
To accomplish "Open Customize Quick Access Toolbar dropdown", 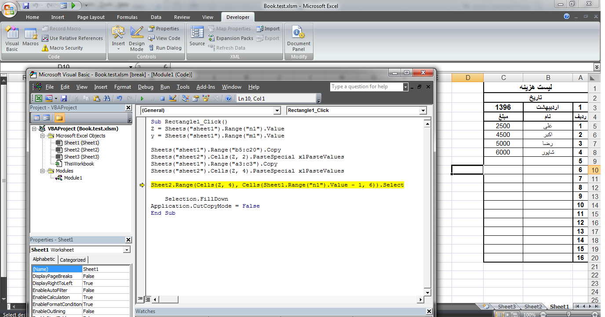I will tap(86, 6).
